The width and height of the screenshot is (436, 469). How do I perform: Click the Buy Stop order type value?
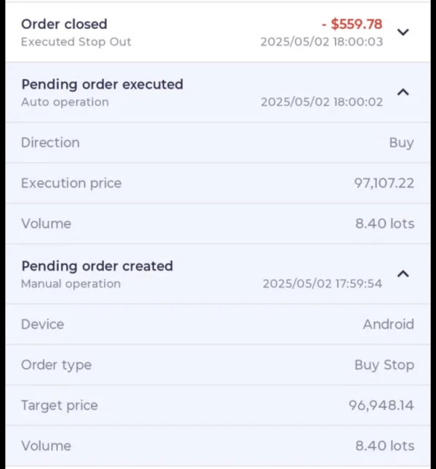384,364
